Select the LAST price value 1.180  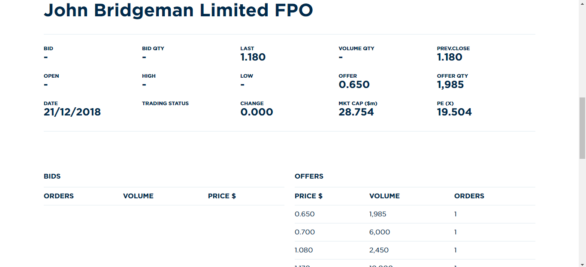click(x=253, y=57)
